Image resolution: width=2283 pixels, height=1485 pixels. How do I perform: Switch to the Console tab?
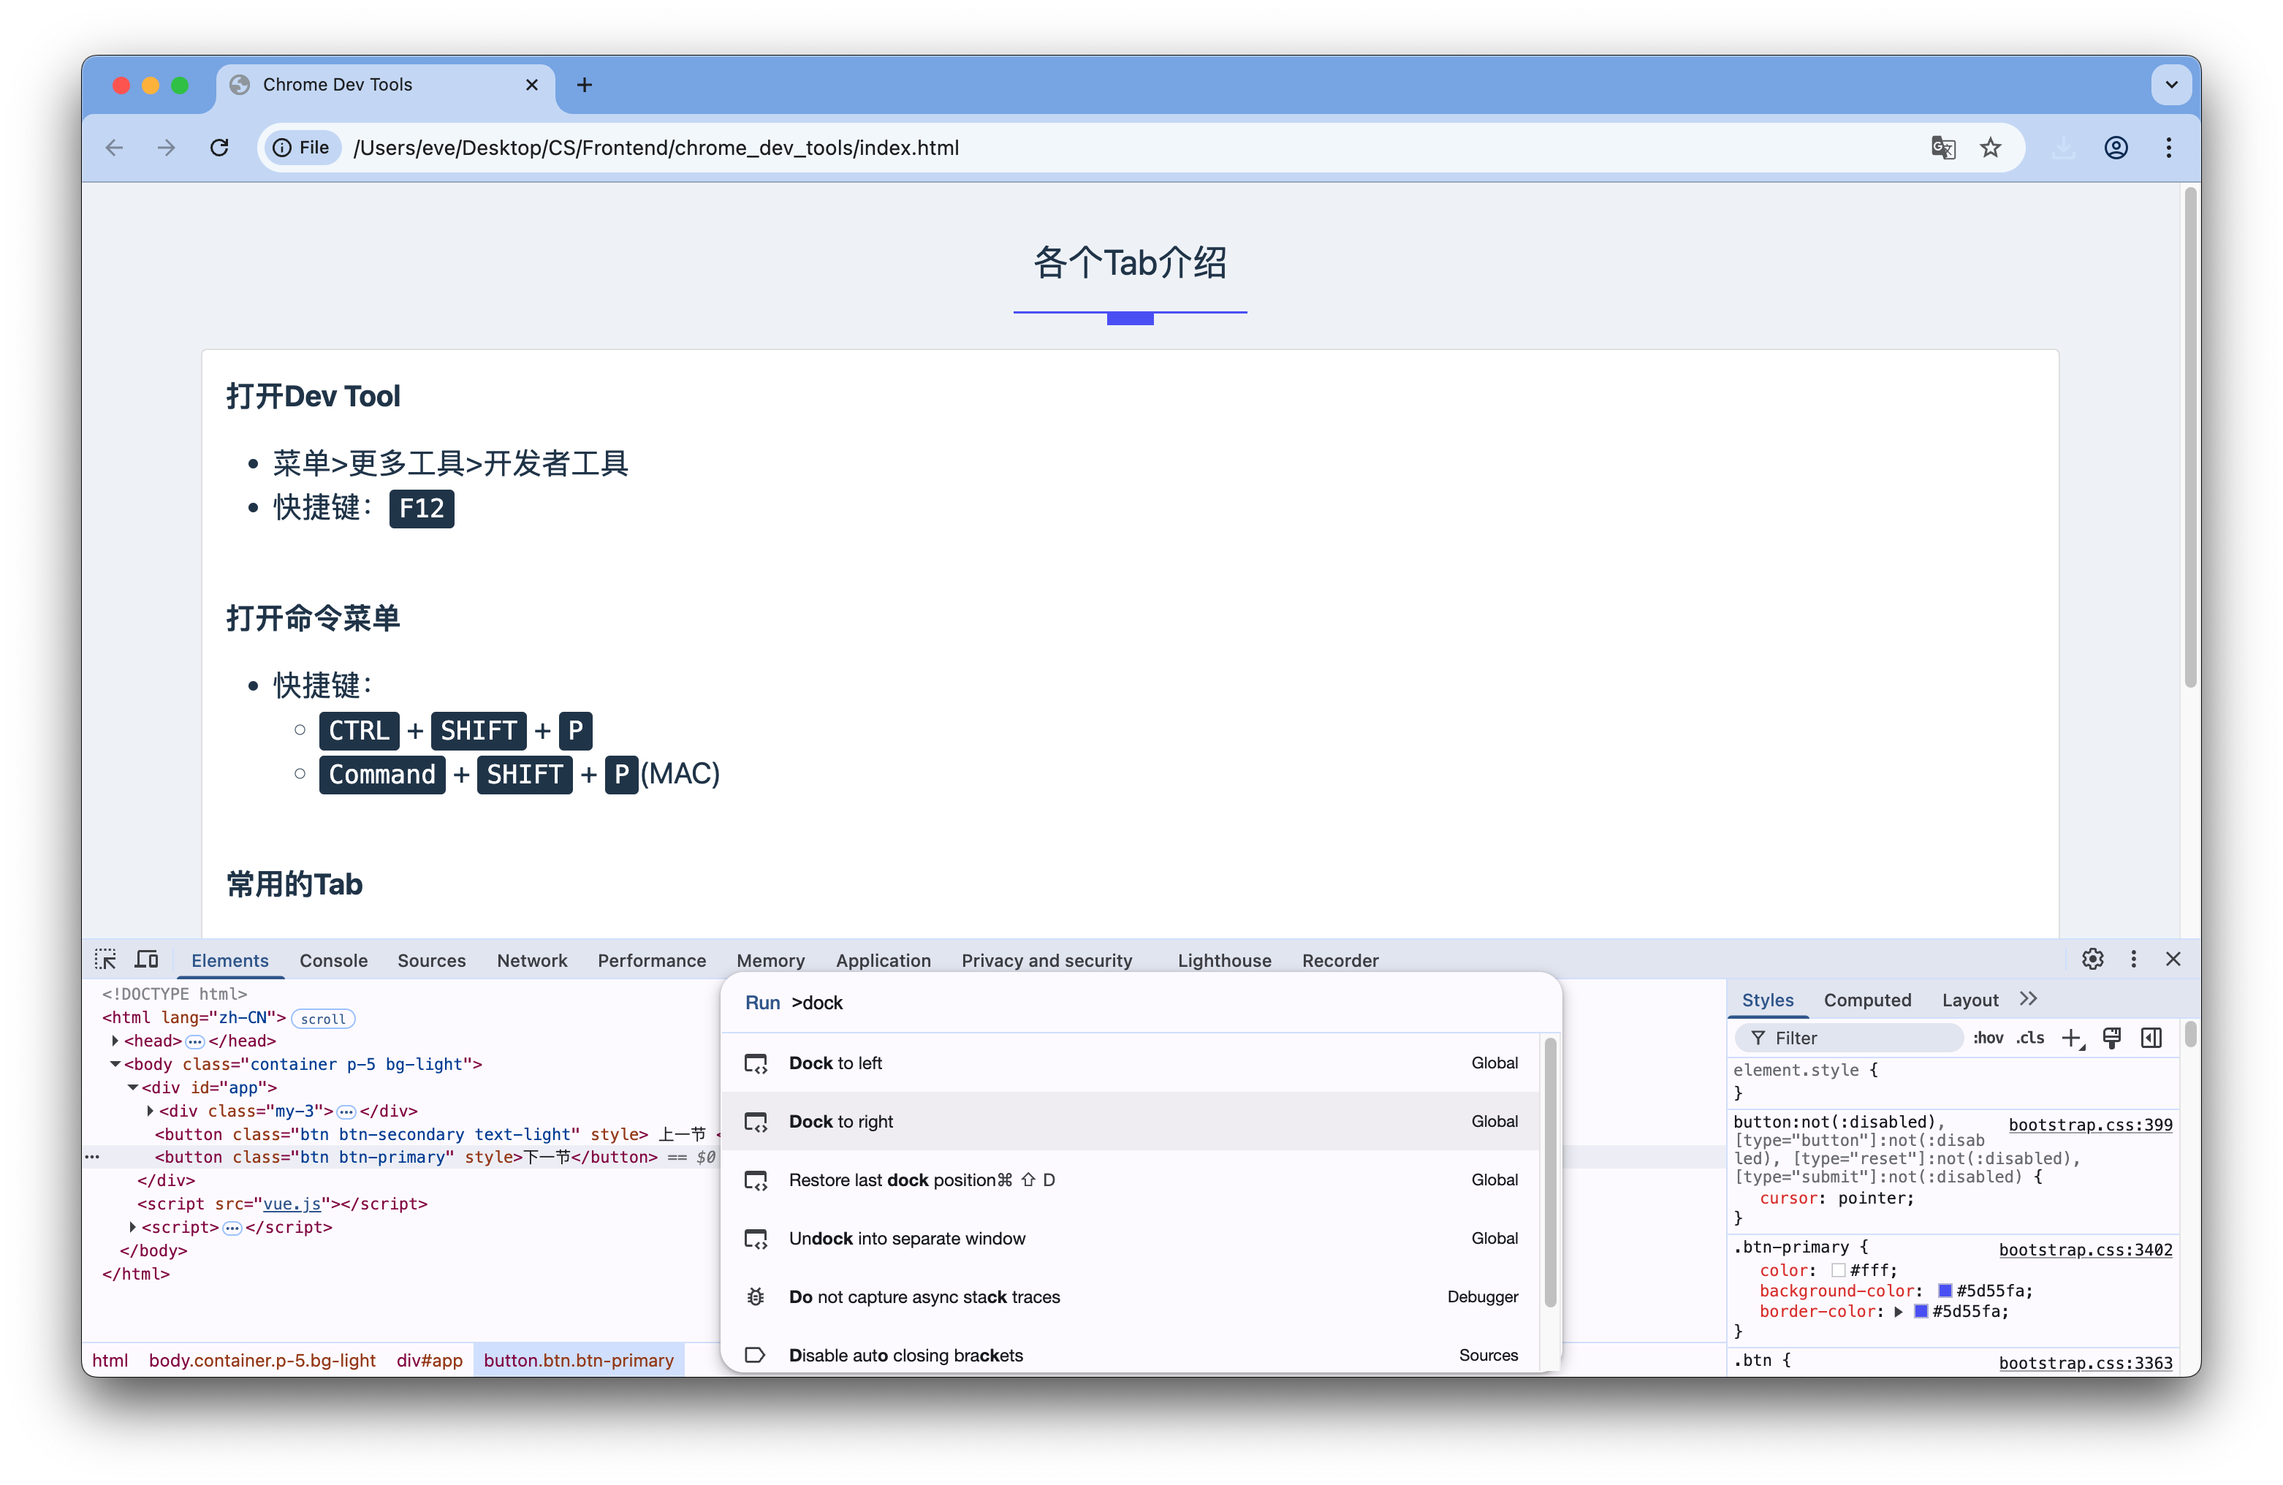tap(333, 960)
